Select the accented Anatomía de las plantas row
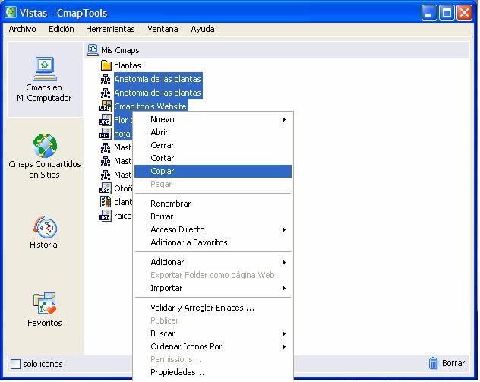 (158, 93)
